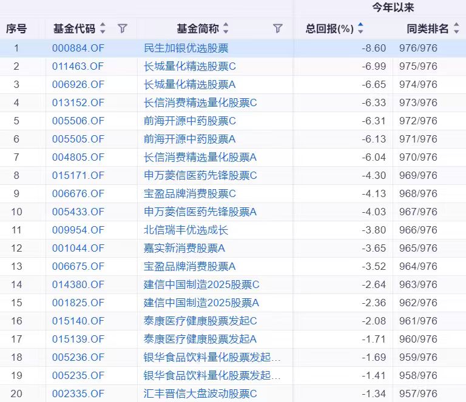Open 汇丰晋信大盘波动股票C fund link
This screenshot has height=402, width=466.
[200, 394]
